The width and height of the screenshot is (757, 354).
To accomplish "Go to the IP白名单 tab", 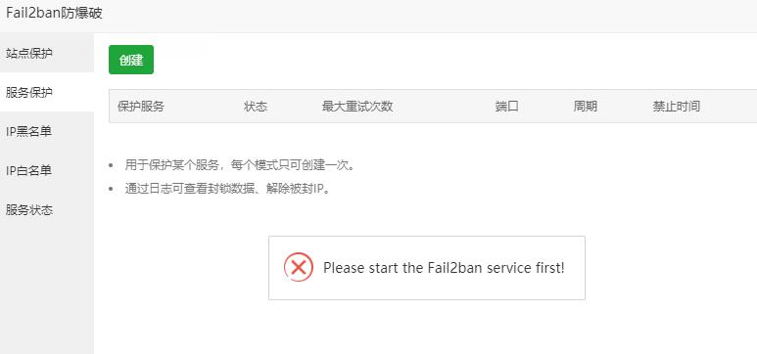I will click(x=47, y=171).
